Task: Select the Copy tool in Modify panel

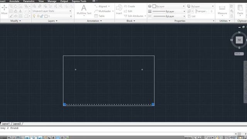Action: point(11,7)
